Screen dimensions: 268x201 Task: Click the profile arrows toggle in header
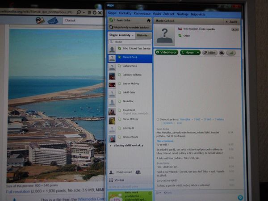(x=235, y=29)
